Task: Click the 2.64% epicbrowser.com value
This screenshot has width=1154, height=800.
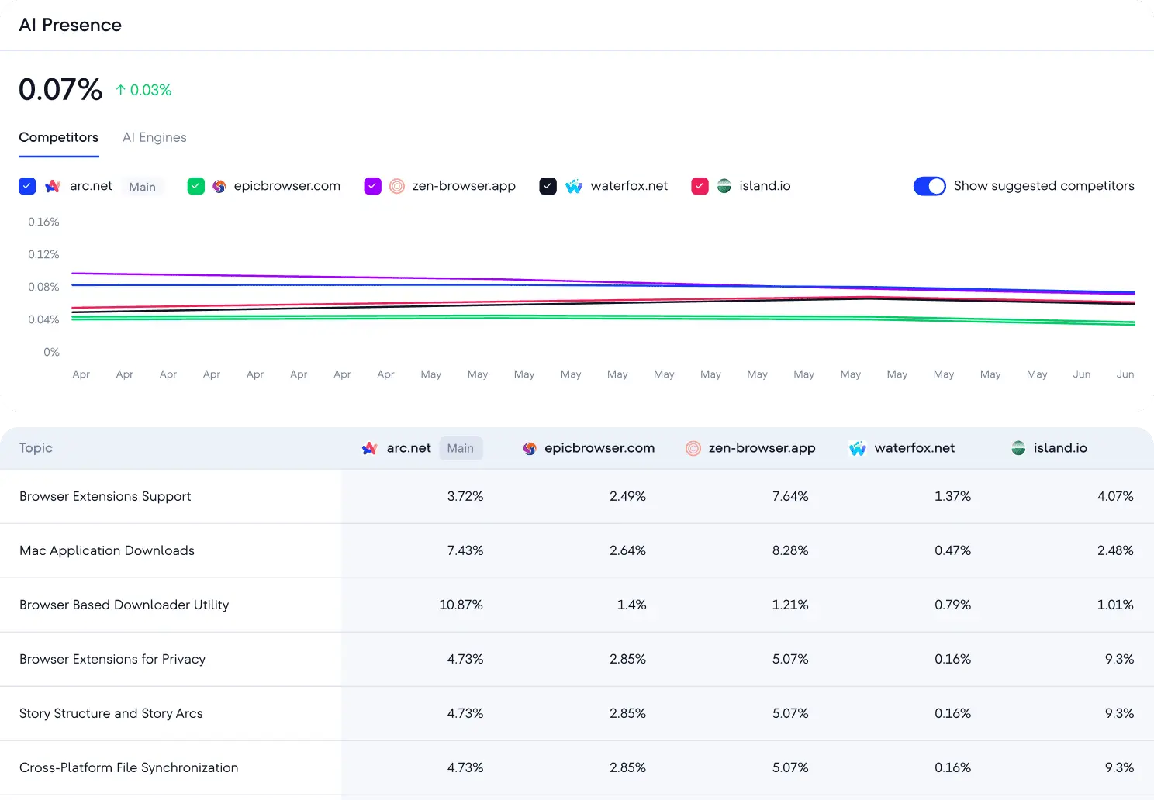Action: point(628,550)
